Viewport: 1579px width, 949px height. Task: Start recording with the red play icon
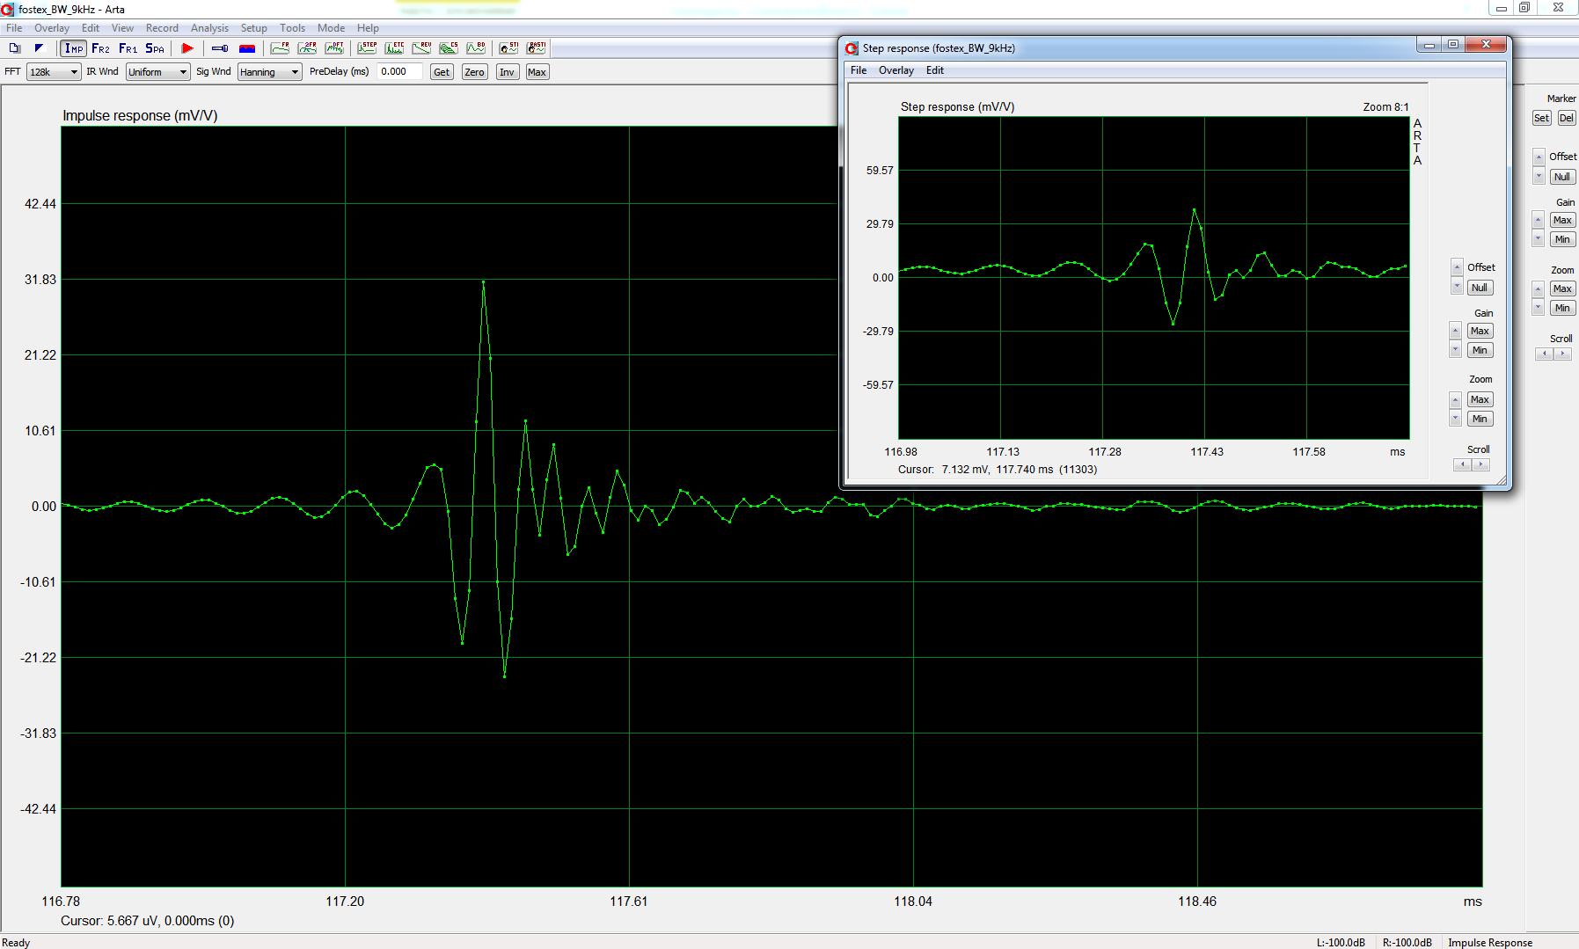[187, 48]
